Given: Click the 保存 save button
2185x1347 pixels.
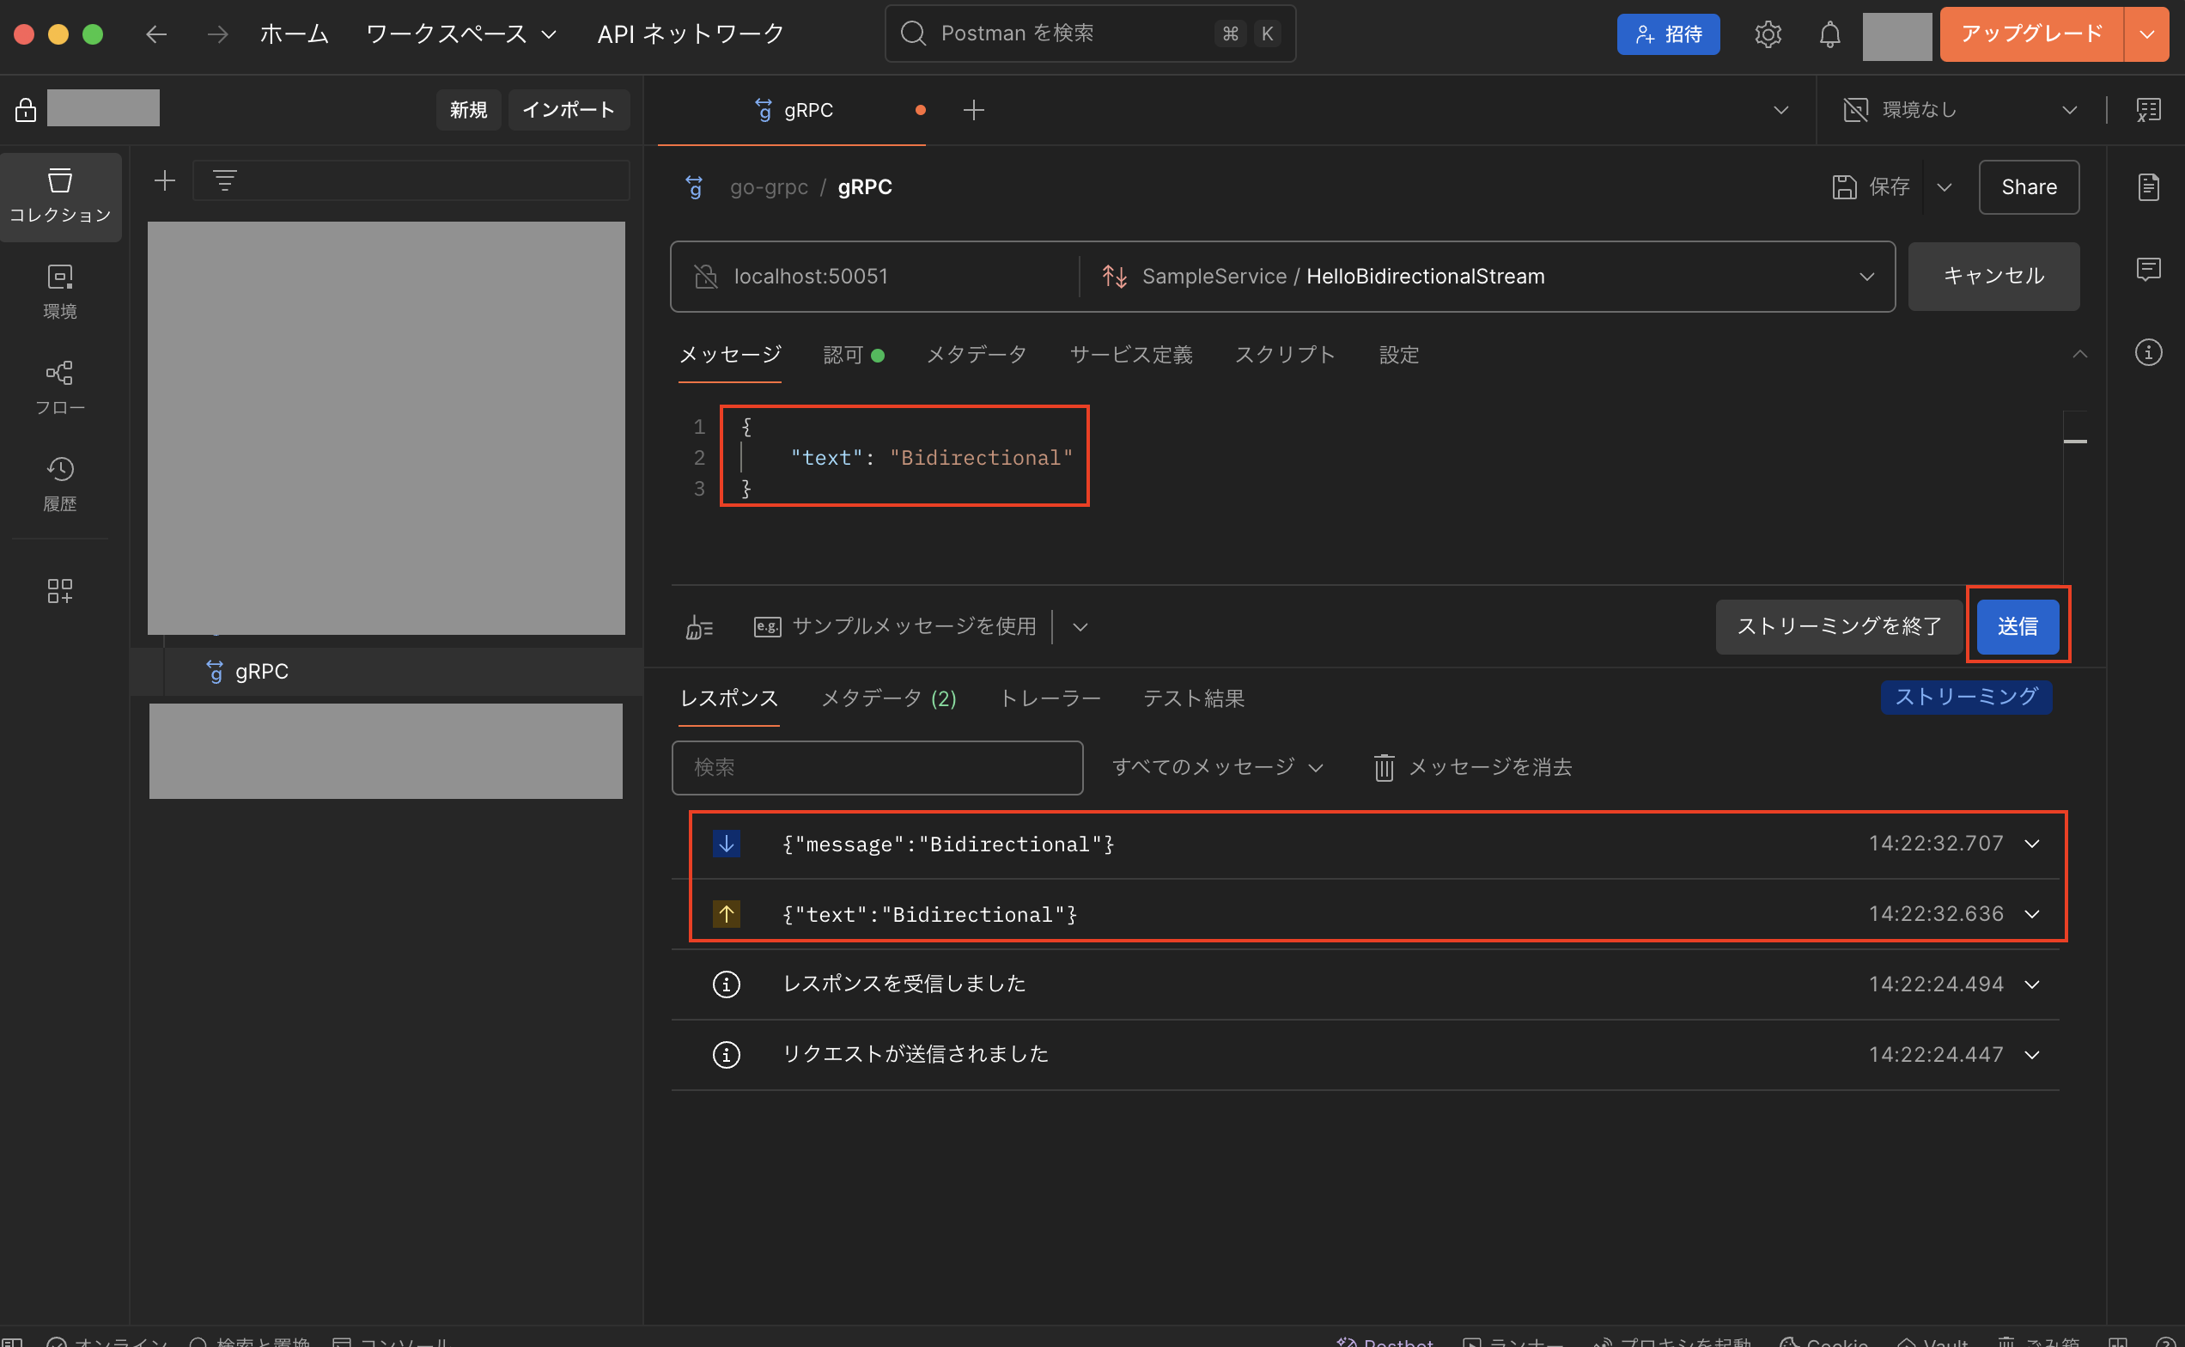Looking at the screenshot, I should point(1872,187).
